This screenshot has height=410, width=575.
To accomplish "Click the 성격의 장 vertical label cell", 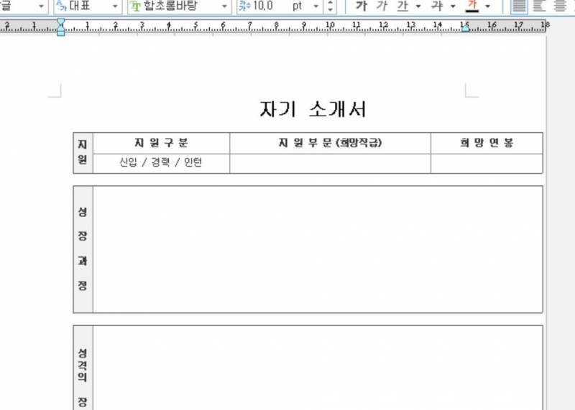I will [x=83, y=368].
